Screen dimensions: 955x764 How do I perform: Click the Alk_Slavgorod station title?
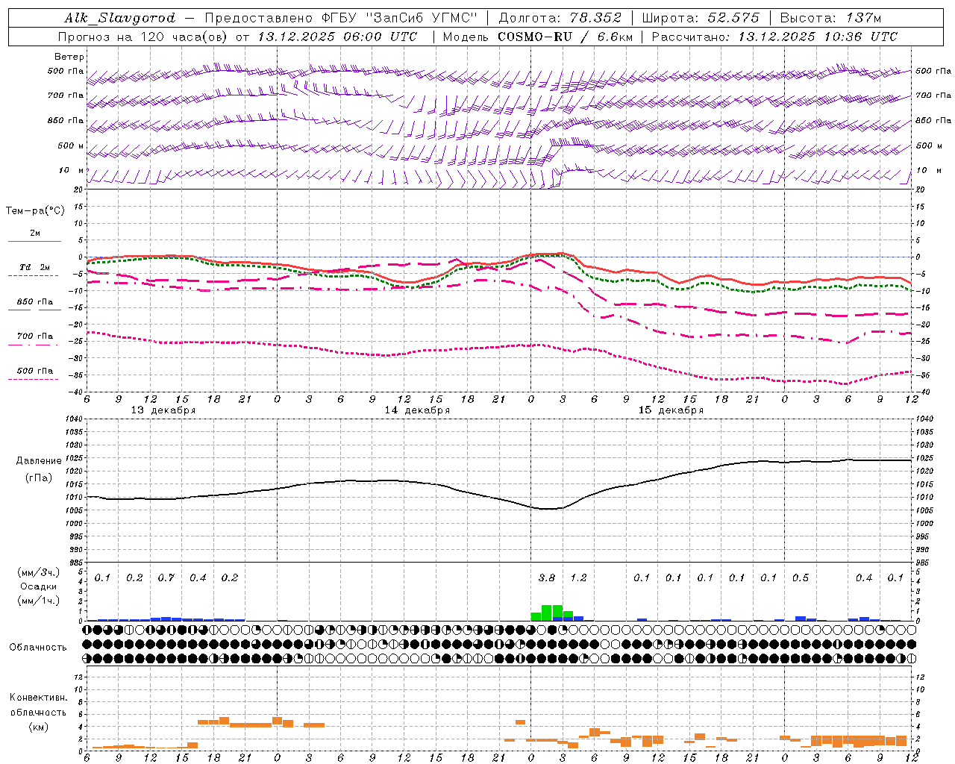pos(120,18)
